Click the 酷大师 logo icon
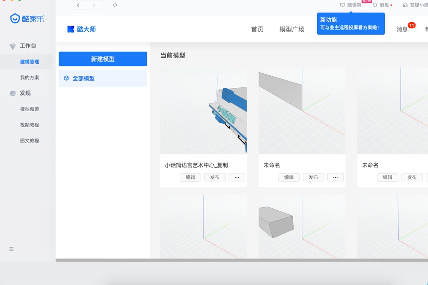Image resolution: width=428 pixels, height=285 pixels. (71, 29)
